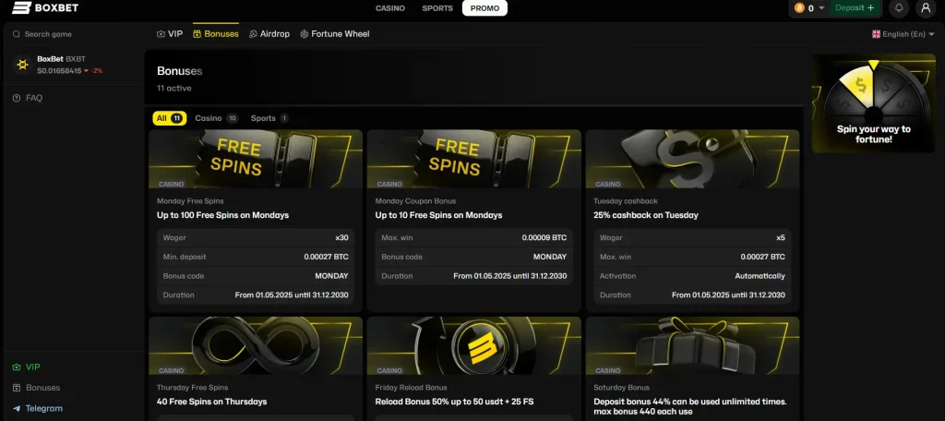945x421 pixels.
Task: Click the 0.00009 BTC max win value
Action: 544,237
